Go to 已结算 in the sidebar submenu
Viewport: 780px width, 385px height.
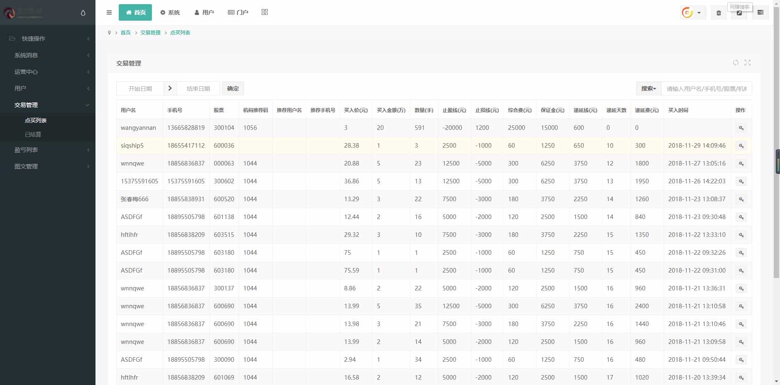(33, 134)
